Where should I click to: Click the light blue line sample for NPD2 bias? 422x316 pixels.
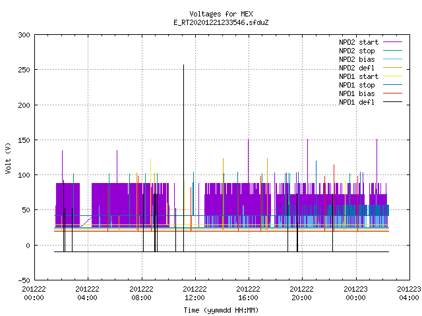coord(393,59)
